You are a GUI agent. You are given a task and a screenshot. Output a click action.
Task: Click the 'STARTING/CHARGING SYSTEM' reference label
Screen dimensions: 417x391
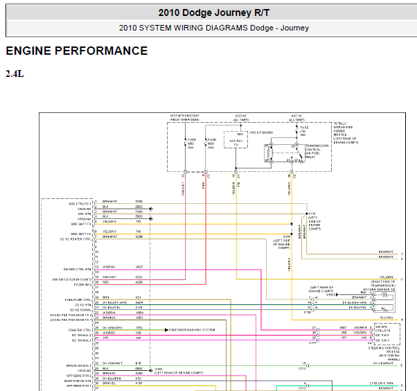click(192, 330)
